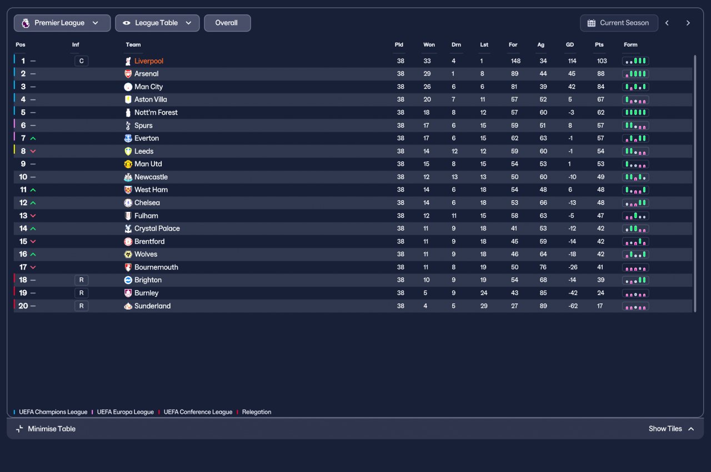Viewport: 711px width, 472px height.
Task: Click the calendar icon beside Current Season
Action: (x=591, y=23)
